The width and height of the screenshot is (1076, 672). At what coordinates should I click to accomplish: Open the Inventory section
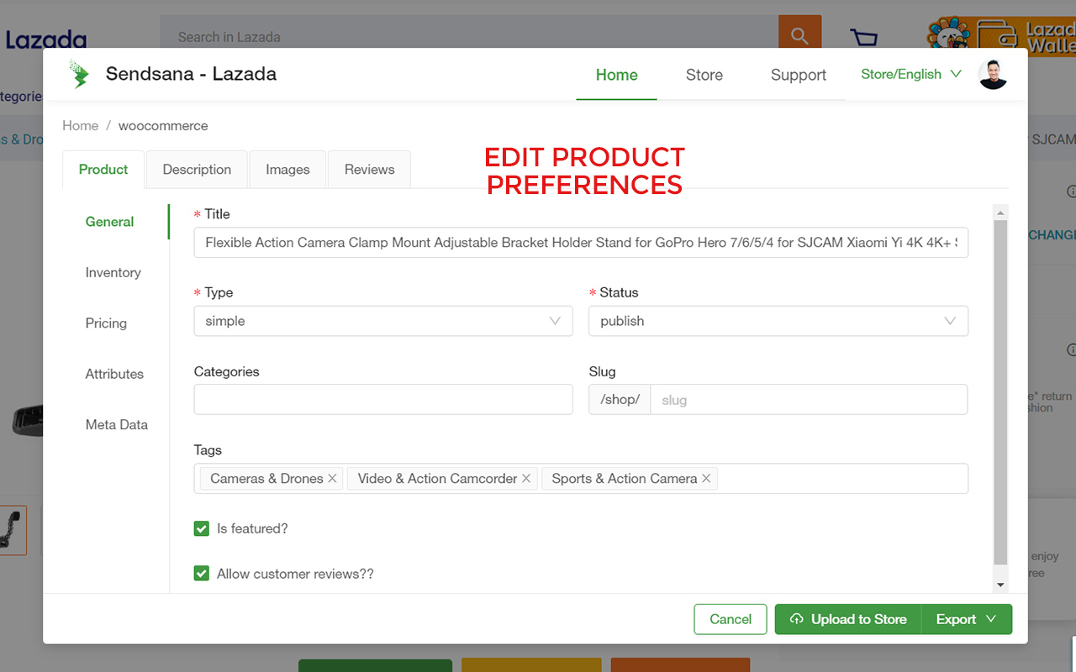pyautogui.click(x=113, y=272)
